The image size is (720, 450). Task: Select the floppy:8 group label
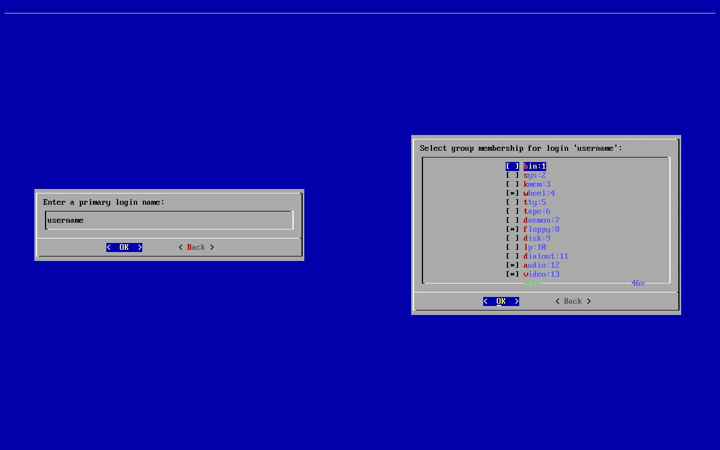[x=542, y=229]
